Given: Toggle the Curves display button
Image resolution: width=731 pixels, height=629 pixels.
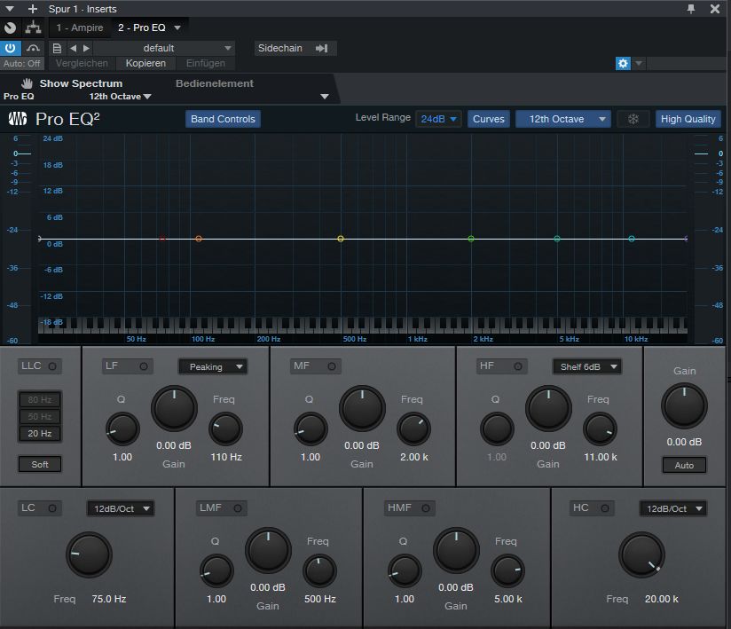Looking at the screenshot, I should 489,119.
